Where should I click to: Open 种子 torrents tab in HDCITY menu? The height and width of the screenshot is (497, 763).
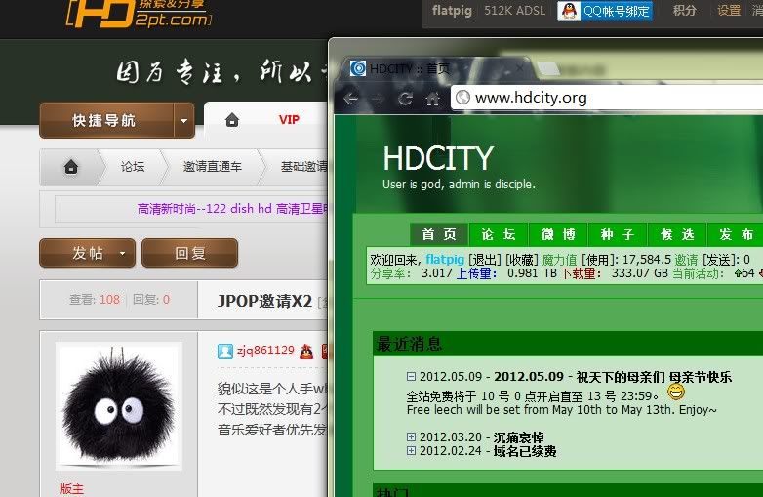tap(618, 234)
